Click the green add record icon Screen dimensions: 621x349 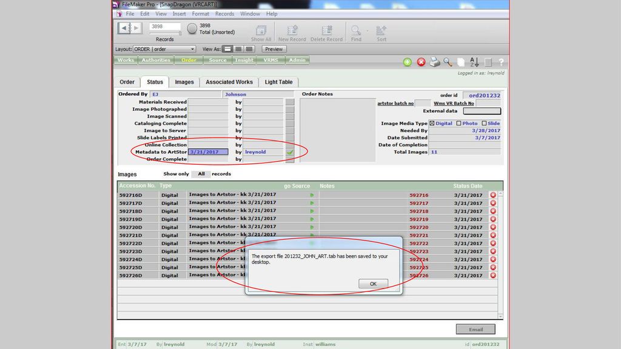(408, 62)
